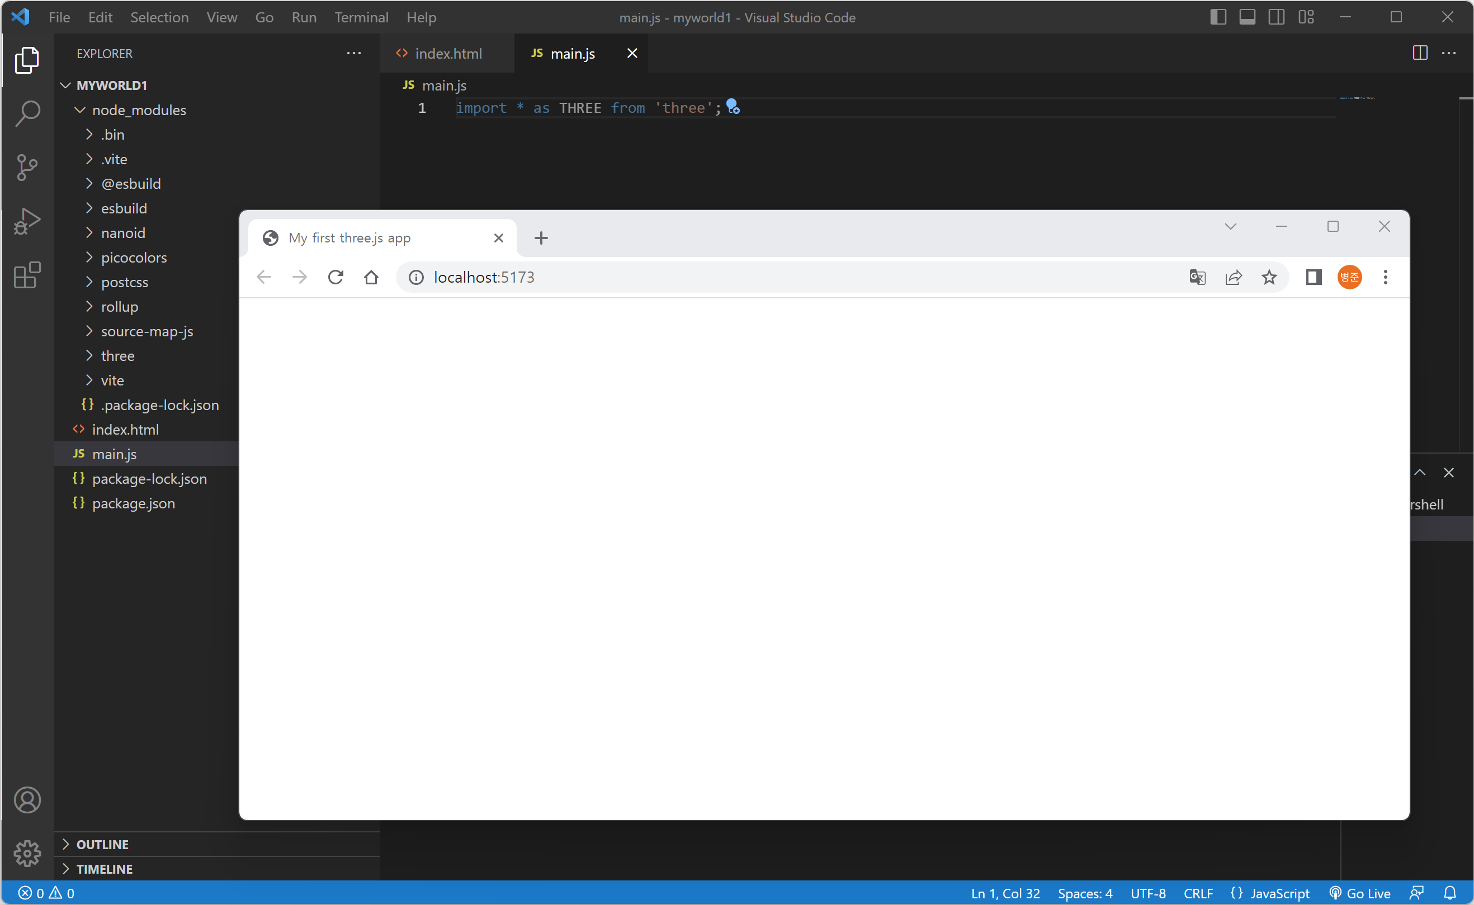Image resolution: width=1474 pixels, height=905 pixels.
Task: Open the Extensions view
Action: 27,275
